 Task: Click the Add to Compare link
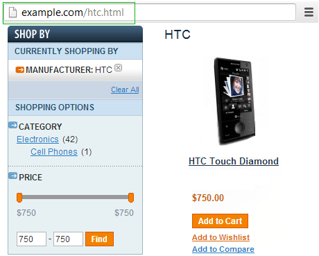coord(223,249)
